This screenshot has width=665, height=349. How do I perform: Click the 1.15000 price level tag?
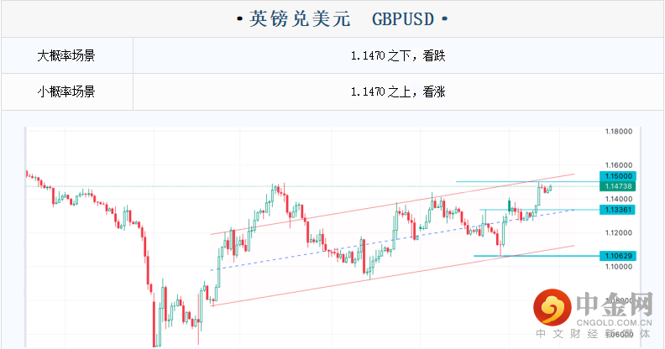pyautogui.click(x=617, y=177)
